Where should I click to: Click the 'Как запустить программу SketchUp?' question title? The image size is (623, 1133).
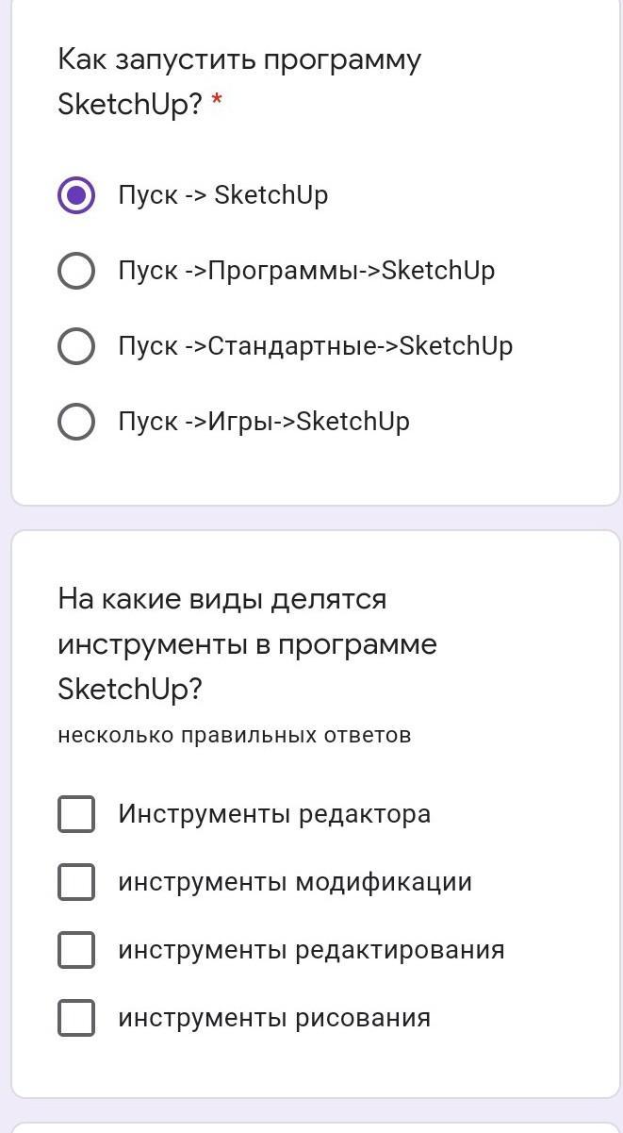click(x=239, y=82)
